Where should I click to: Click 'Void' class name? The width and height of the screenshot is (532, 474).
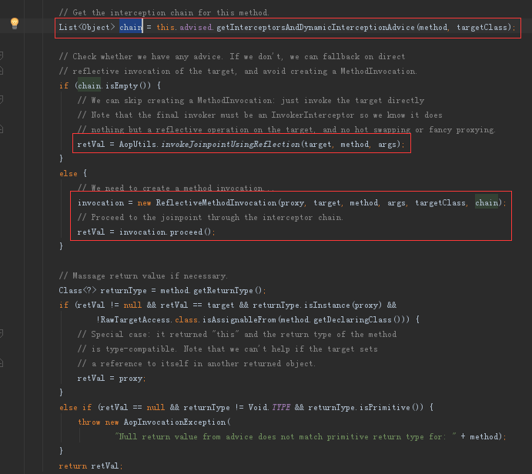(x=257, y=408)
